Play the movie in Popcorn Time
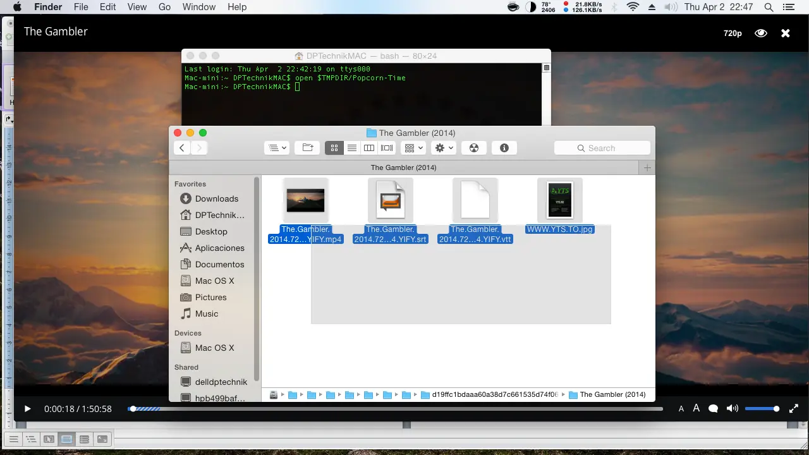The width and height of the screenshot is (809, 455). (27, 409)
